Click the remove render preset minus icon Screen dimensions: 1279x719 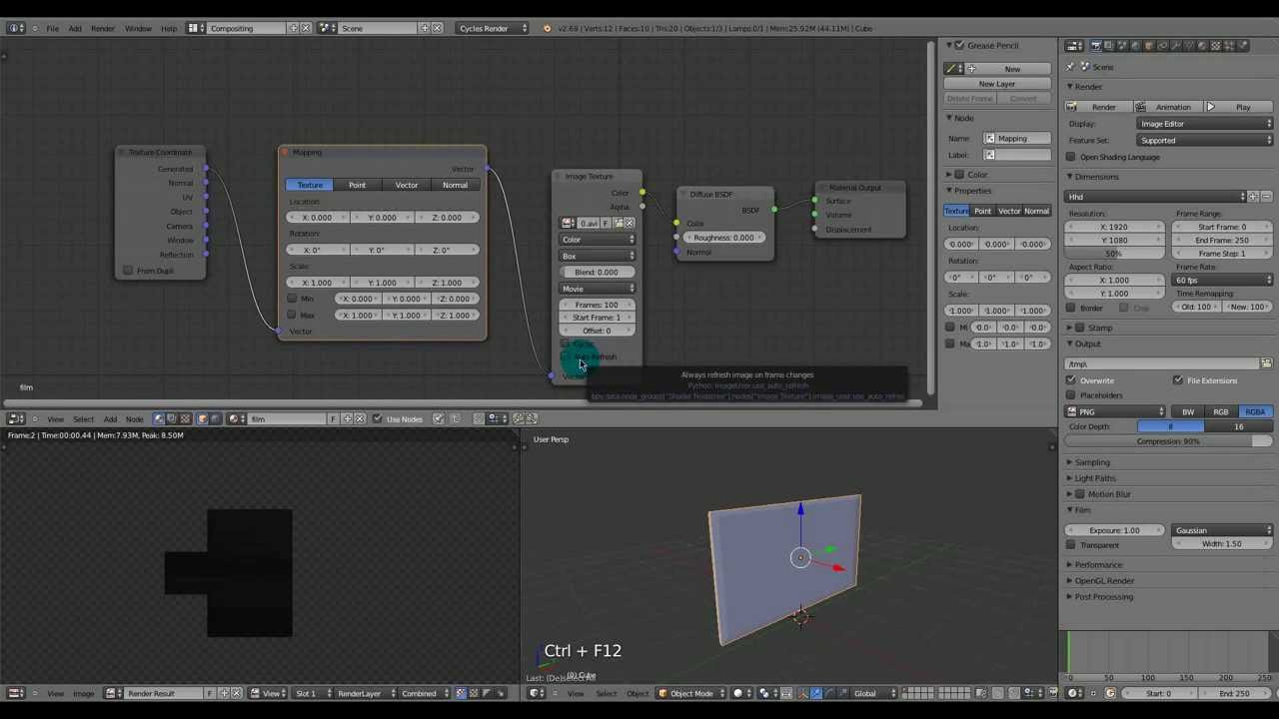pos(1266,197)
